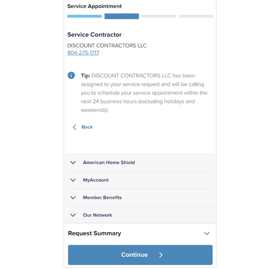Click the left chevron beside Back
This screenshot has height=269, width=275.
pos(74,127)
